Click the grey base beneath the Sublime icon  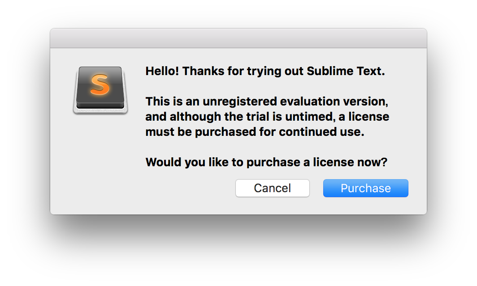tap(100, 111)
